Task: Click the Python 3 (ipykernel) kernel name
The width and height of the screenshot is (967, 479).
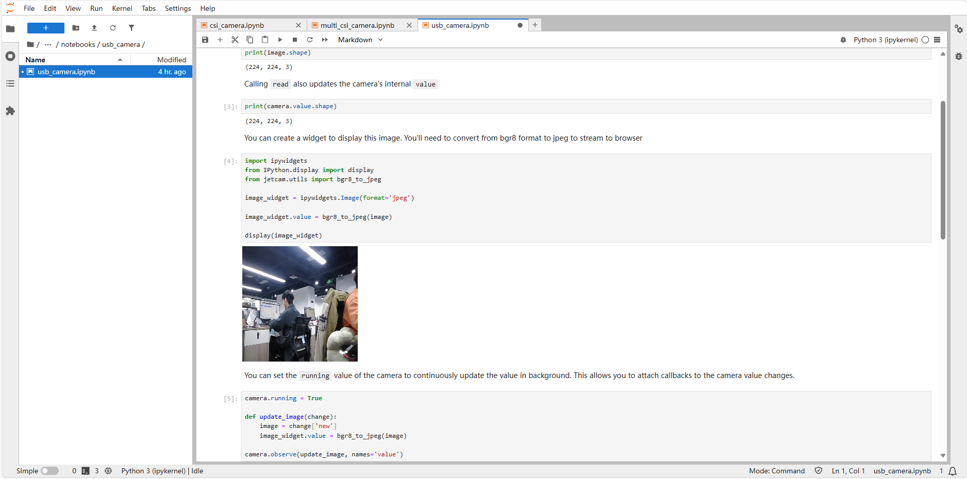Action: [x=885, y=40]
